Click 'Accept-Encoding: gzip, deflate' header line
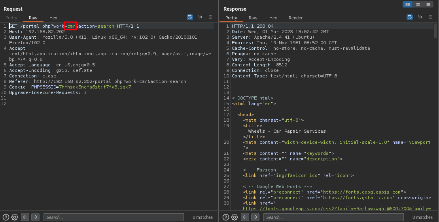 (x=50, y=70)
